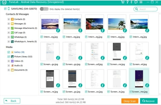161x105 pixels.
Task: Uncheck the Picture Library checkbox
Action: click(x=9, y=57)
